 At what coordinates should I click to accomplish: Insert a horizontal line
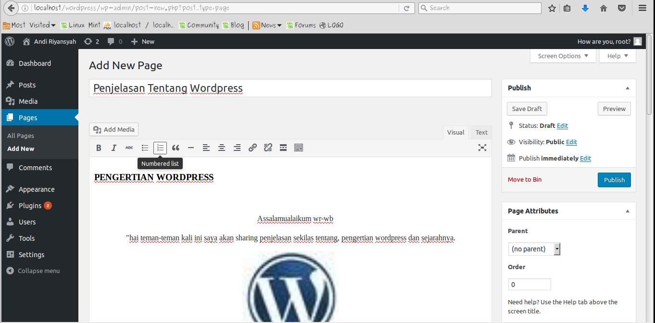(x=191, y=148)
